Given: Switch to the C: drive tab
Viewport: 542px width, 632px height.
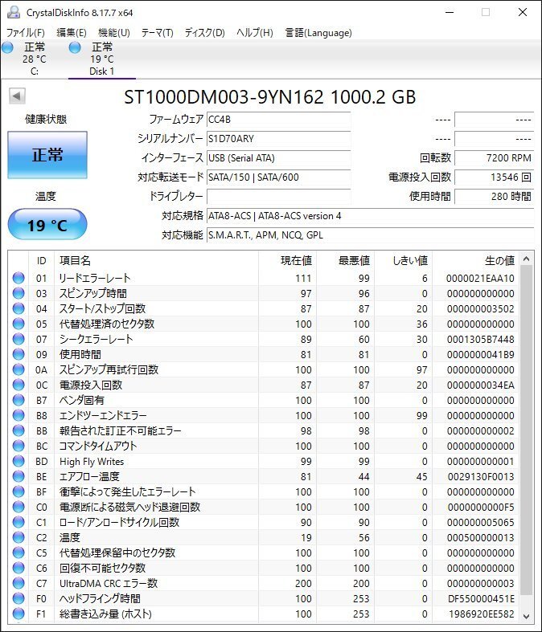Looking at the screenshot, I should tap(35, 59).
